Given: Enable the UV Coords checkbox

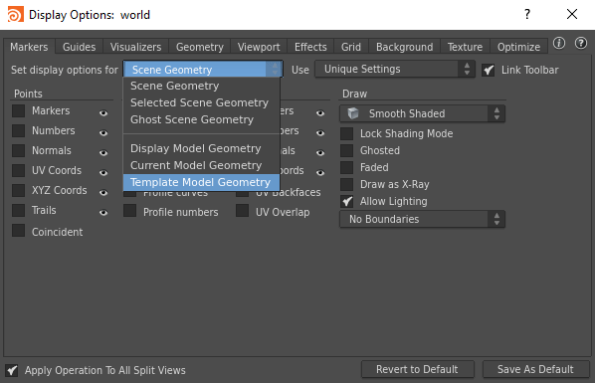Looking at the screenshot, I should click(18, 170).
